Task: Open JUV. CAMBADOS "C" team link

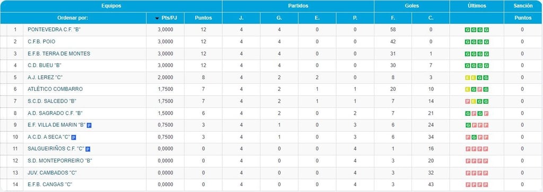Action: [52, 172]
